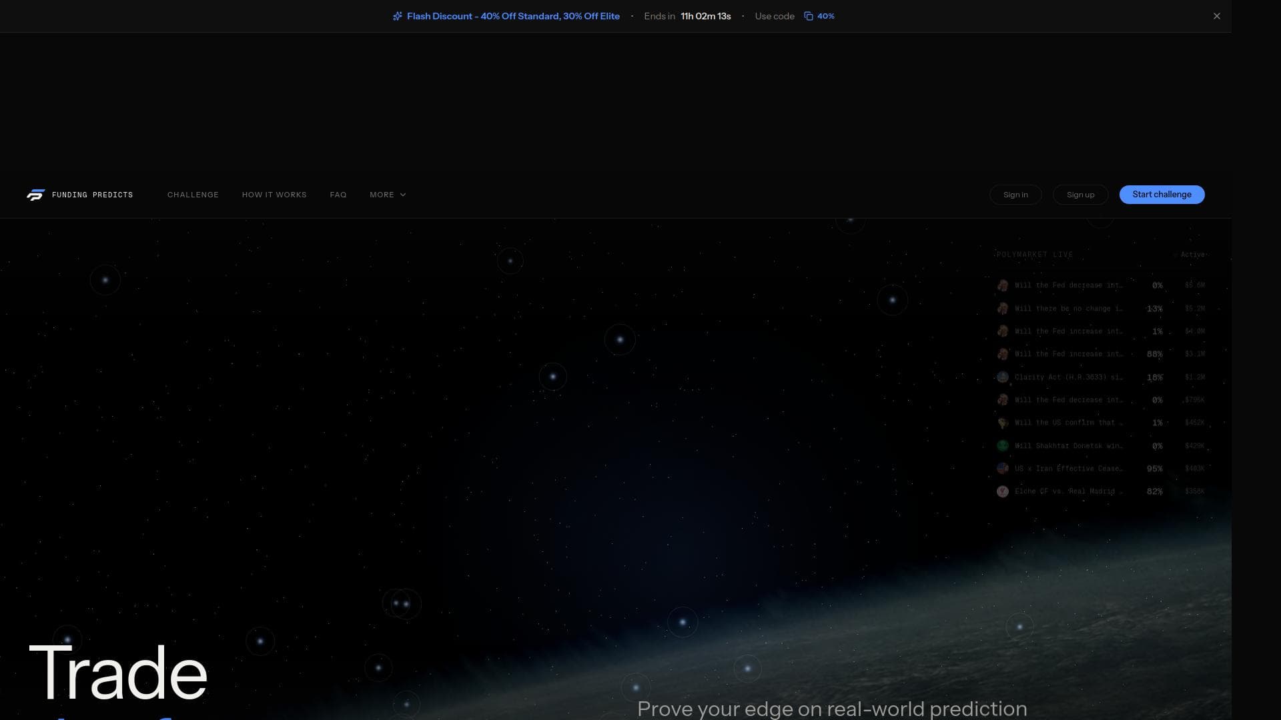Screen dimensions: 1281x720
Task: Select 'Will there be no change' market
Action: (x=1101, y=309)
